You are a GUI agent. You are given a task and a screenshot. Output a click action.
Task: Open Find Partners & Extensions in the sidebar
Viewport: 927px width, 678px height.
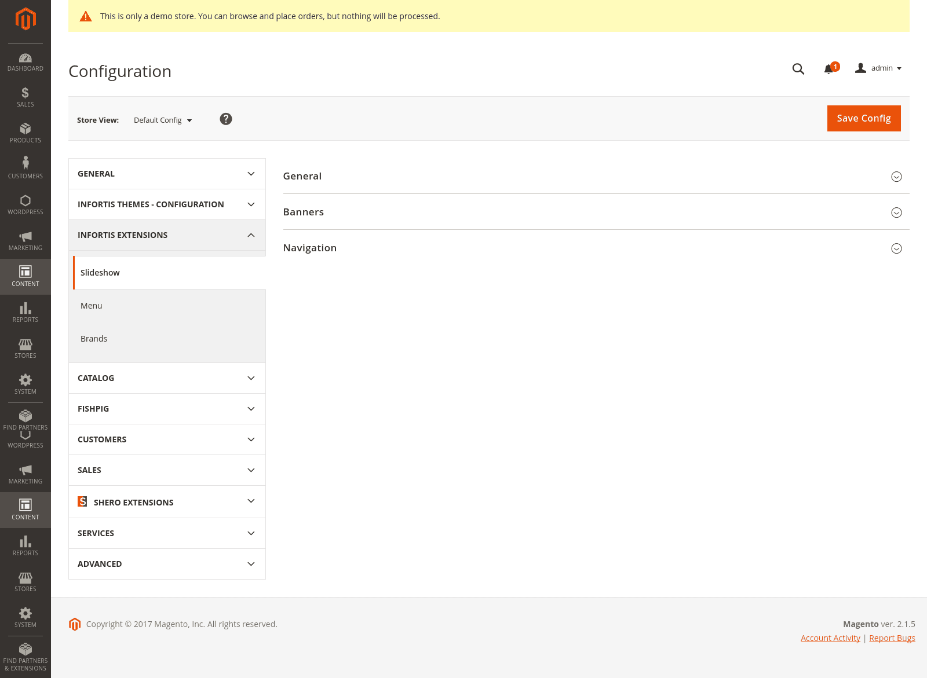click(x=25, y=657)
